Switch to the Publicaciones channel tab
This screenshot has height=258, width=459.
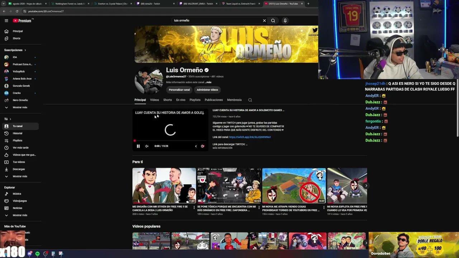pos(214,100)
